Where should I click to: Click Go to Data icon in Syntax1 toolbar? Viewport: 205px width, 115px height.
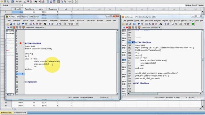pyautogui.click(x=31, y=24)
